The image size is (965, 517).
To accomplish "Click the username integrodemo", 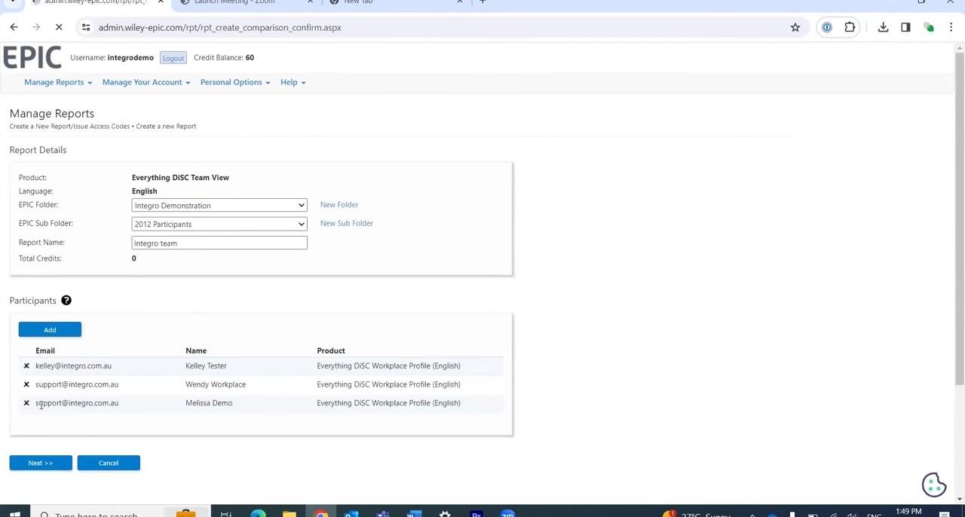I will click(130, 57).
